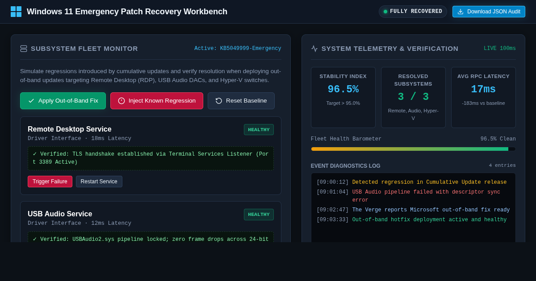
Task: Click the Event Diagnostics Log heading
Action: 346,166
